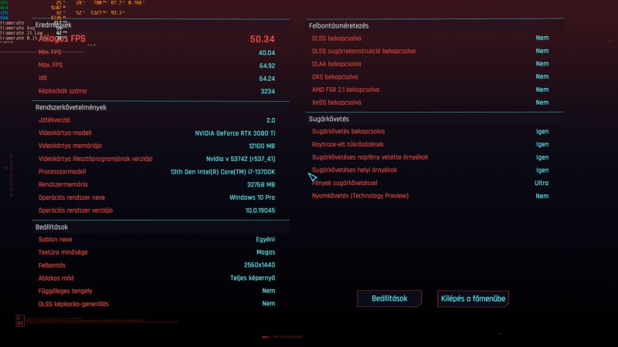The image size is (618, 347).
Task: Click the 2560x1440 resolution value
Action: (x=260, y=265)
